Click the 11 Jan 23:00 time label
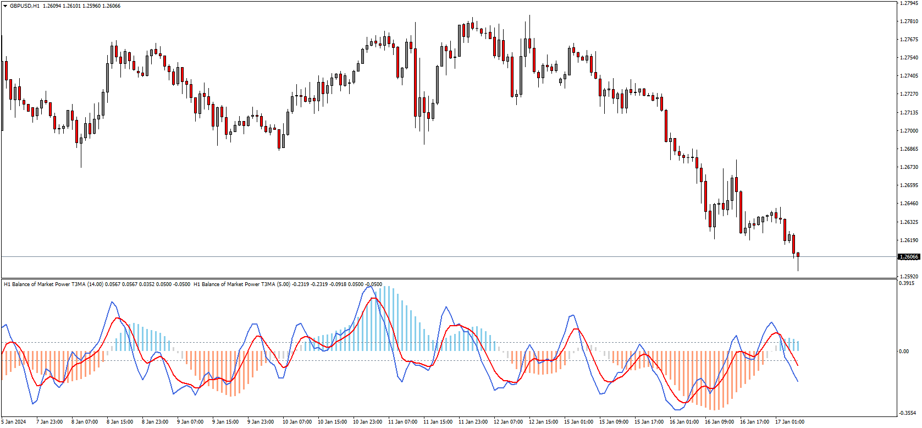Image resolution: width=922 pixels, height=428 pixels. (x=473, y=422)
